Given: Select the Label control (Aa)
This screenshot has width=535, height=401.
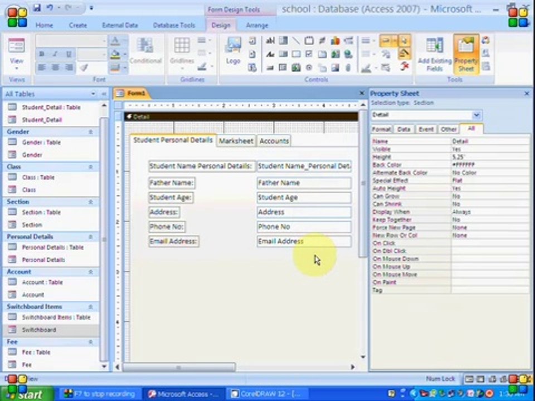Looking at the screenshot, I should coord(270,54).
